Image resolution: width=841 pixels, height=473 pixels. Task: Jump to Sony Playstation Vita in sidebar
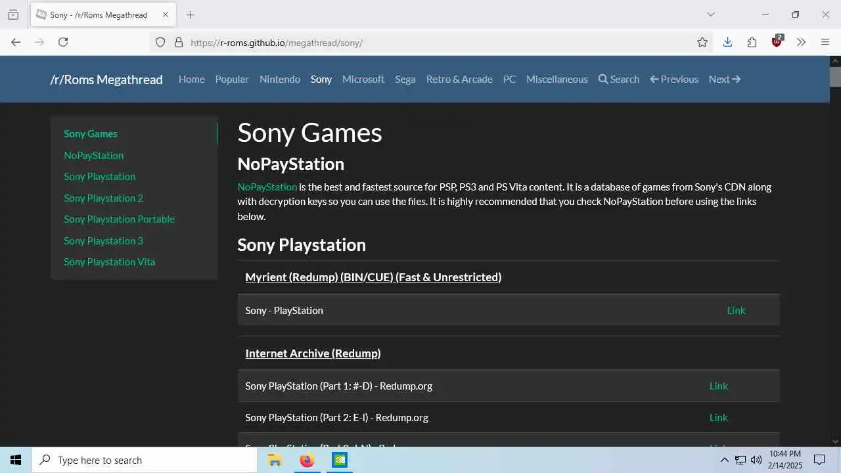point(110,261)
